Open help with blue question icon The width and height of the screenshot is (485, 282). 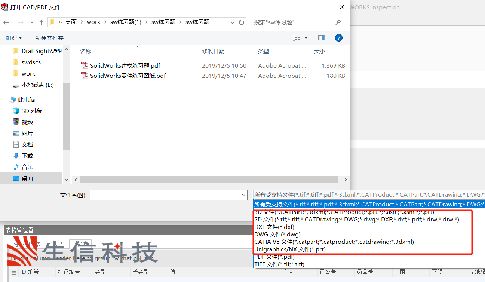point(339,38)
